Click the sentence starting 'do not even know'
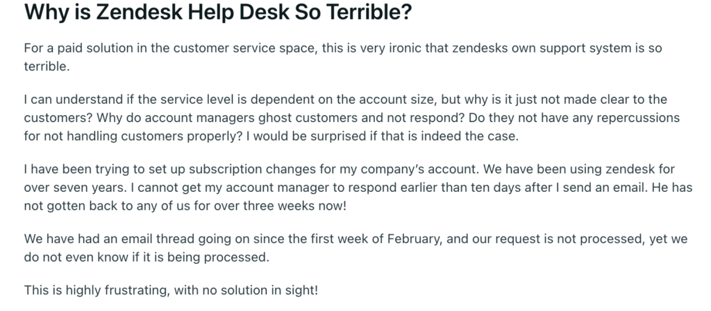 147,258
